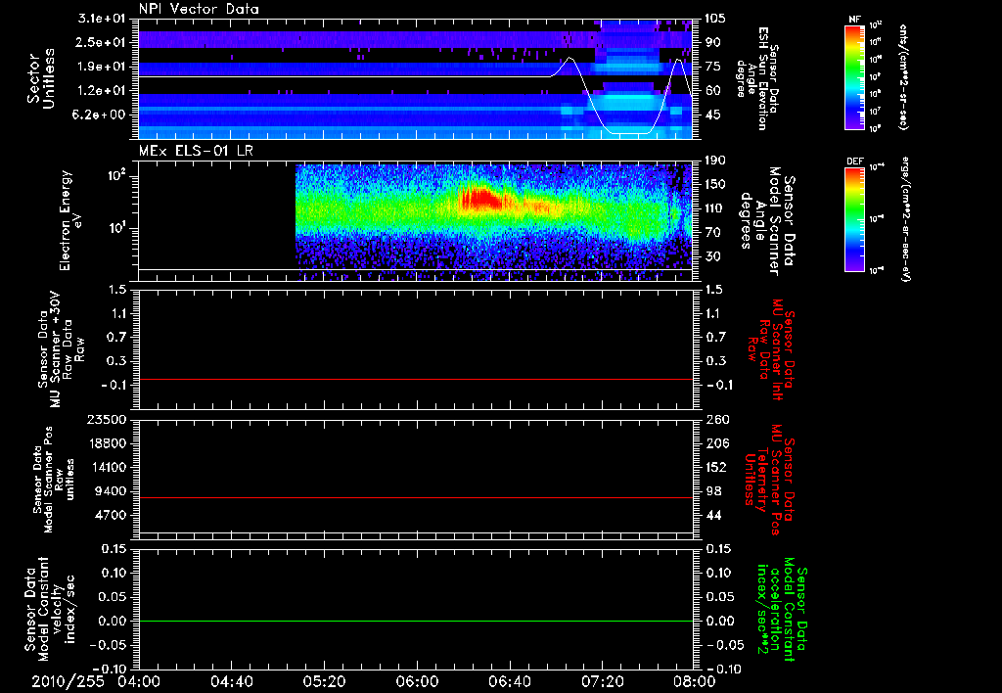The height and width of the screenshot is (693, 1002).
Task: Click the 260 telemetry tick label
Action: coord(717,420)
